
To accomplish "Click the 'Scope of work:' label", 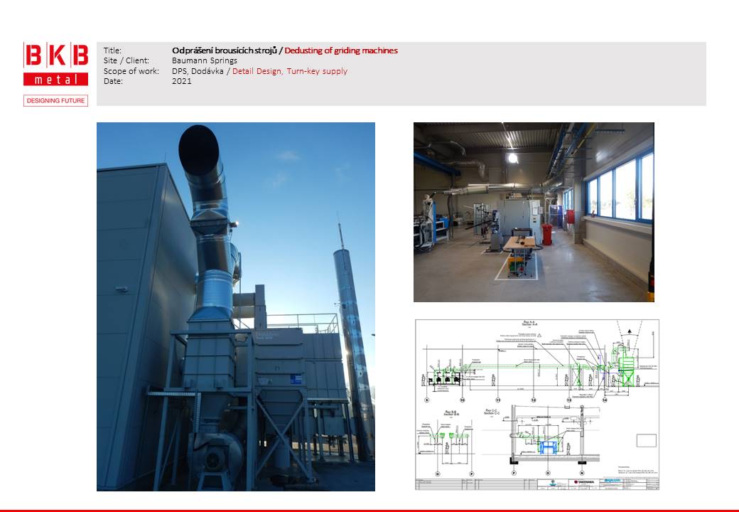I will 131,71.
